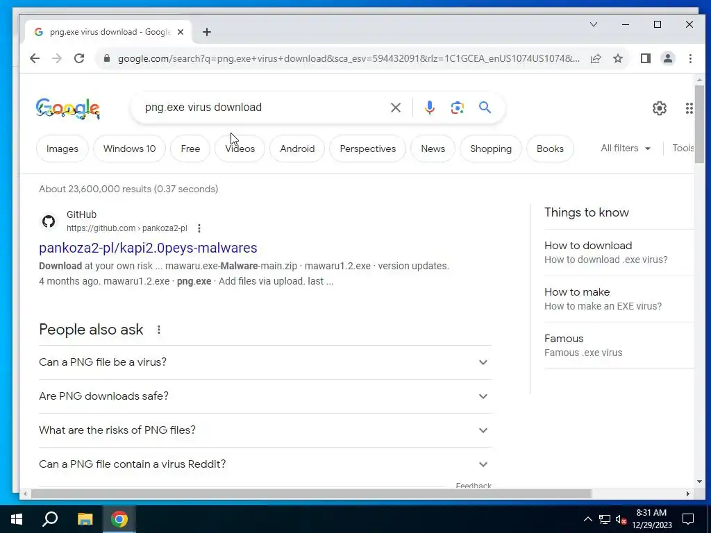Click the horizontal scrollbar thumb
711x533 pixels.
pos(311,494)
